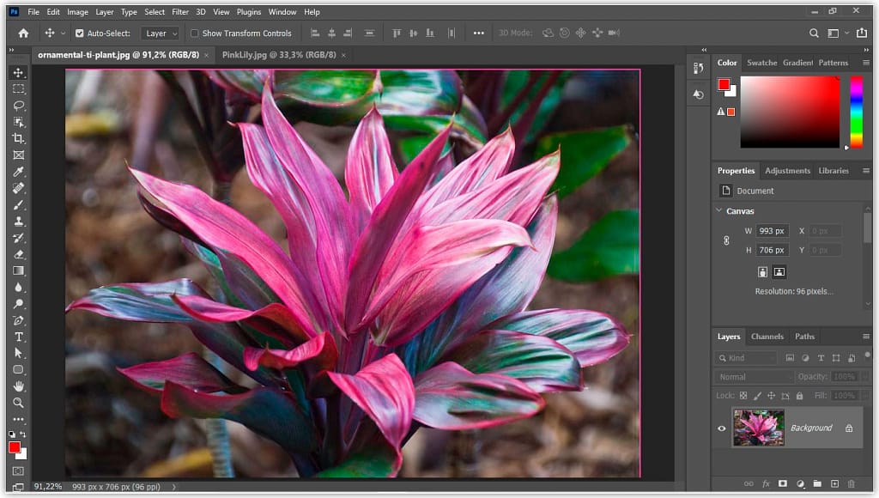Open the Edit Toolbar three-dots icon
The height and width of the screenshot is (498, 879).
point(19,419)
